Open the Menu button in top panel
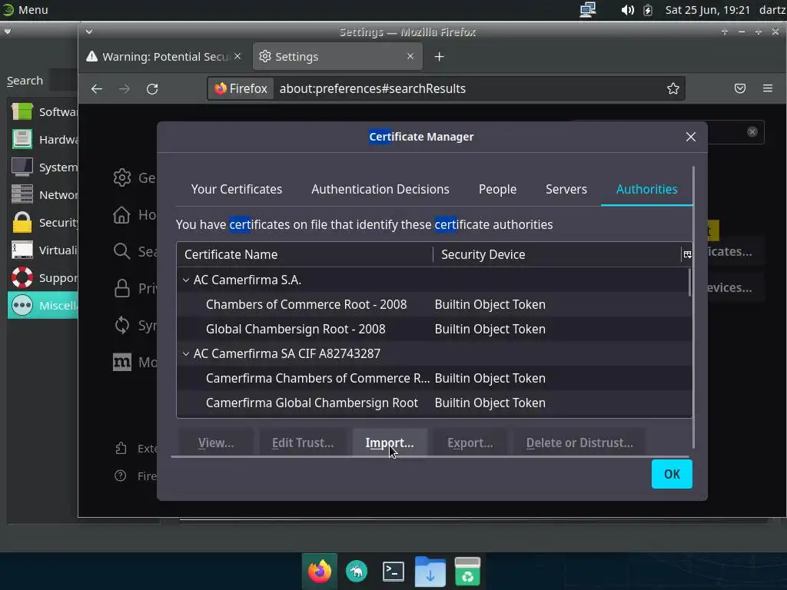 25,9
